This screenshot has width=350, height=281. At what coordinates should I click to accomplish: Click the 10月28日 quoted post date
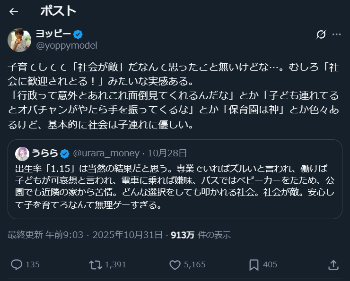[x=167, y=153]
